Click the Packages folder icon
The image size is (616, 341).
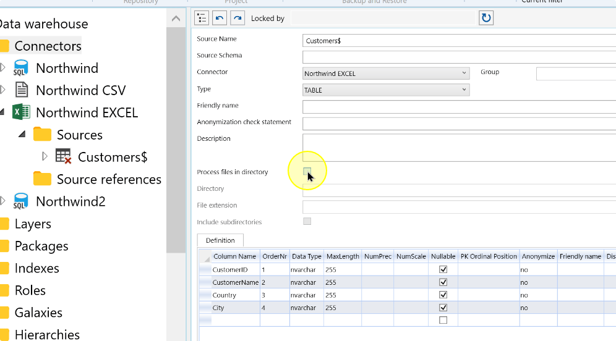(4, 246)
